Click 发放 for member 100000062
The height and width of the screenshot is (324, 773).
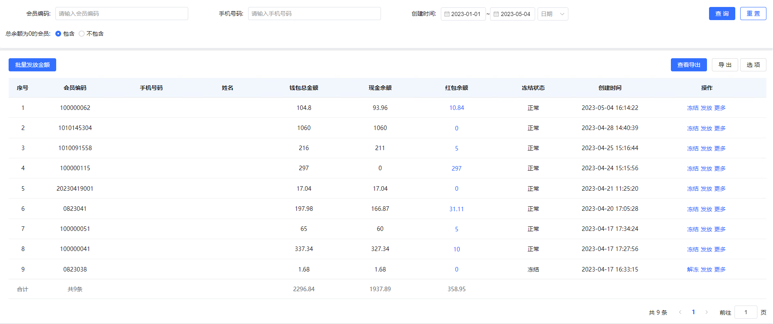(x=706, y=108)
